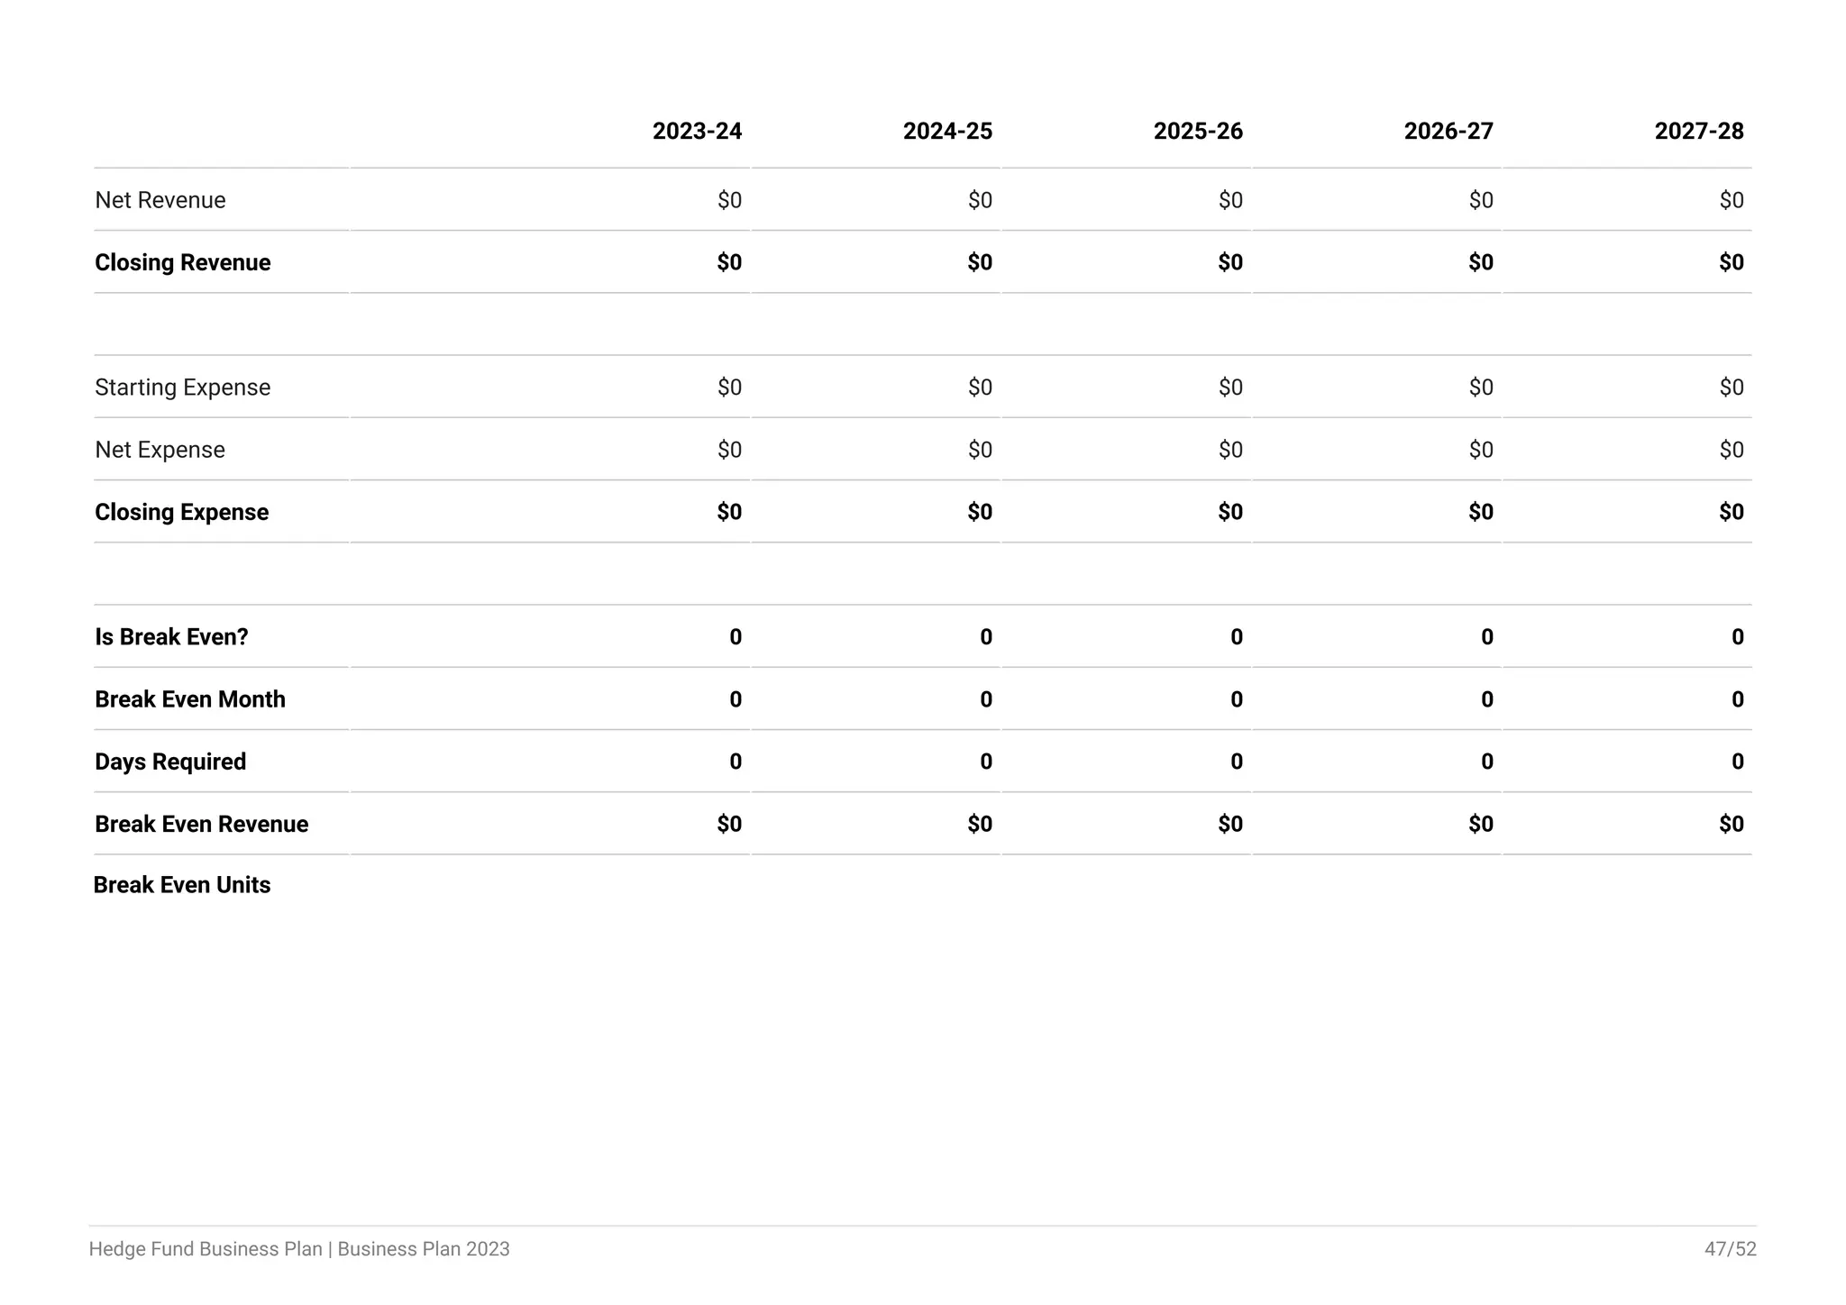Image resolution: width=1846 pixels, height=1305 pixels.
Task: Click the Closing Revenue row label
Action: coord(183,262)
